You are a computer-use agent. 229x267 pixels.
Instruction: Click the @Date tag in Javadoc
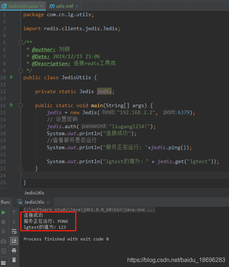click(x=41, y=57)
